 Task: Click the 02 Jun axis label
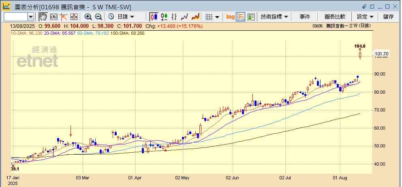pos(233,178)
